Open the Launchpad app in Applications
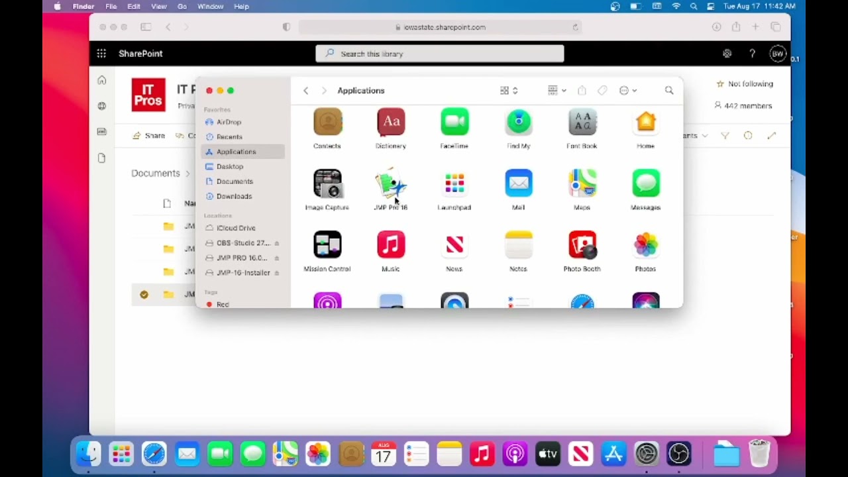 tap(454, 184)
